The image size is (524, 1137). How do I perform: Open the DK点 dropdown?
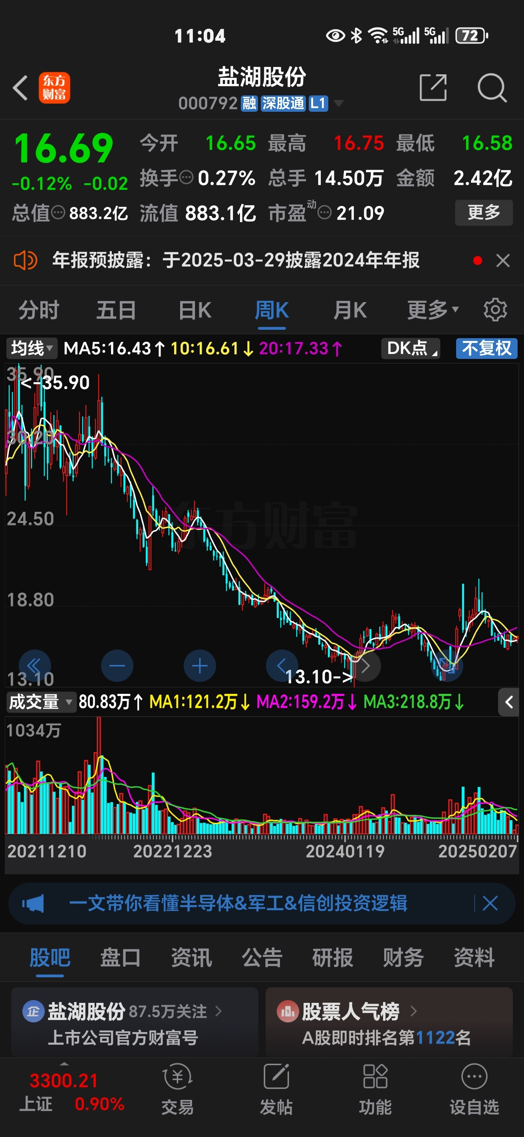tap(411, 348)
